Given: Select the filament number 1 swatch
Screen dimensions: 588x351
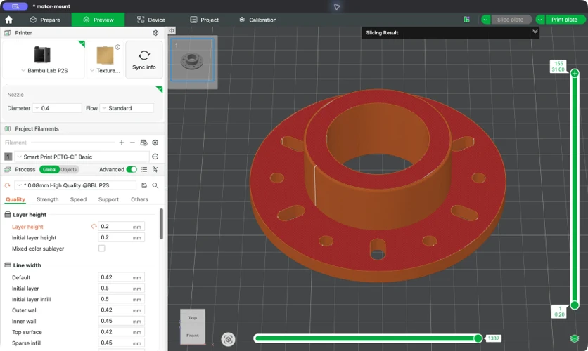Looking at the screenshot, I should pos(8,157).
